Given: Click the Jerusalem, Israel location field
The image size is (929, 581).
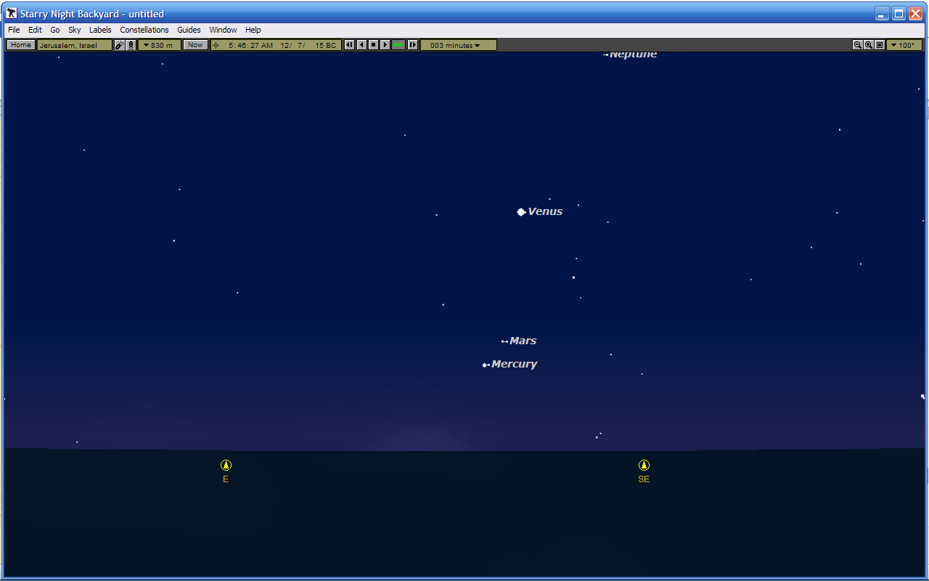Looking at the screenshot, I should pos(75,45).
